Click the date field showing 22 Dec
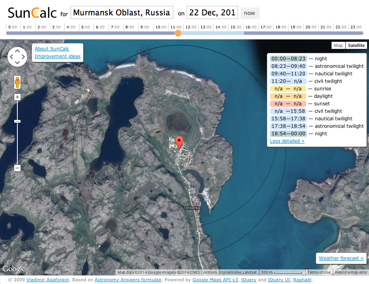The height and width of the screenshot is (284, 369). (212, 13)
